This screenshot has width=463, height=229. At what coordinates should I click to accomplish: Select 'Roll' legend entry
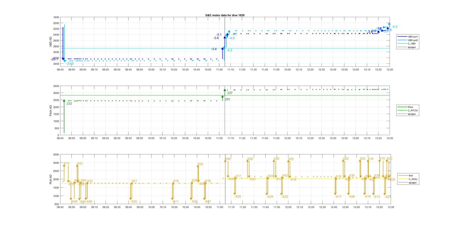(x=407, y=175)
